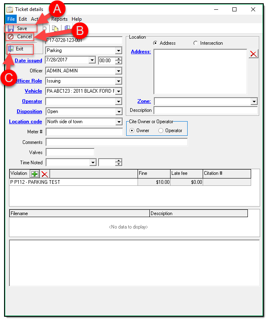Image resolution: width=267 pixels, height=320 pixels.
Task: Select Exit from the File menu
Action: point(19,49)
